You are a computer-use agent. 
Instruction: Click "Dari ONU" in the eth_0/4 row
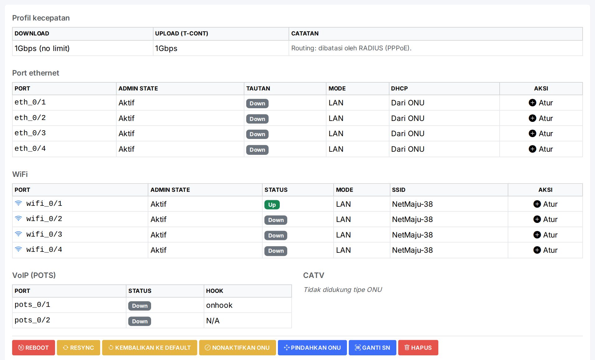click(408, 149)
